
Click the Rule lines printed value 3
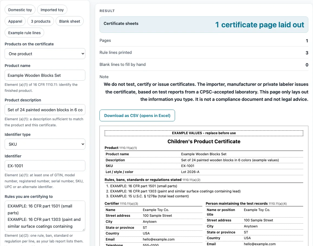(x=307, y=53)
